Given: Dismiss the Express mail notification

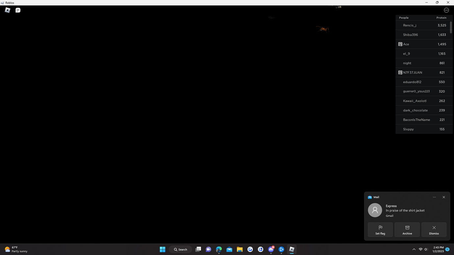Looking at the screenshot, I should click(434, 229).
